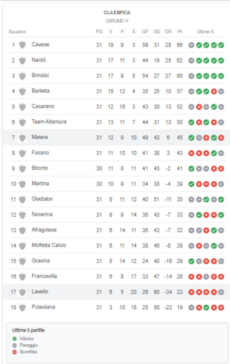Screen dimensions: 230x364
Task: Select the Molfetta Calcio team name
Action: [49, 245]
